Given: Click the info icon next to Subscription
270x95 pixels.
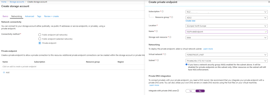Looking at the screenshot, I should click(x=162, y=12).
